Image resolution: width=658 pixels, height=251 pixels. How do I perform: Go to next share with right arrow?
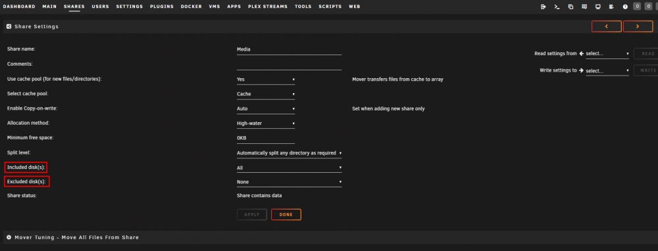[638, 26]
